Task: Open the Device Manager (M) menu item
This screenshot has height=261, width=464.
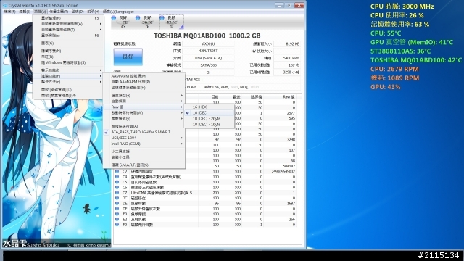Action: [x=68, y=95]
